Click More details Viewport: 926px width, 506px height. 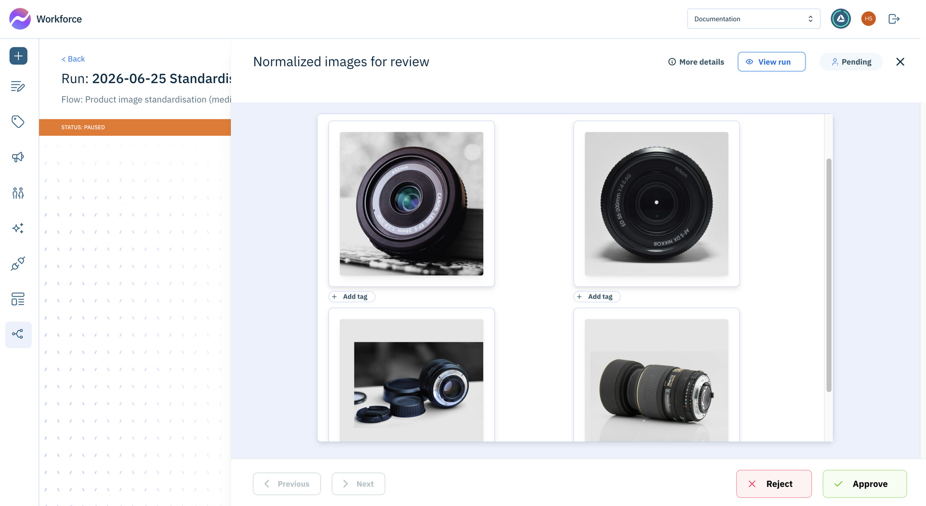click(696, 62)
